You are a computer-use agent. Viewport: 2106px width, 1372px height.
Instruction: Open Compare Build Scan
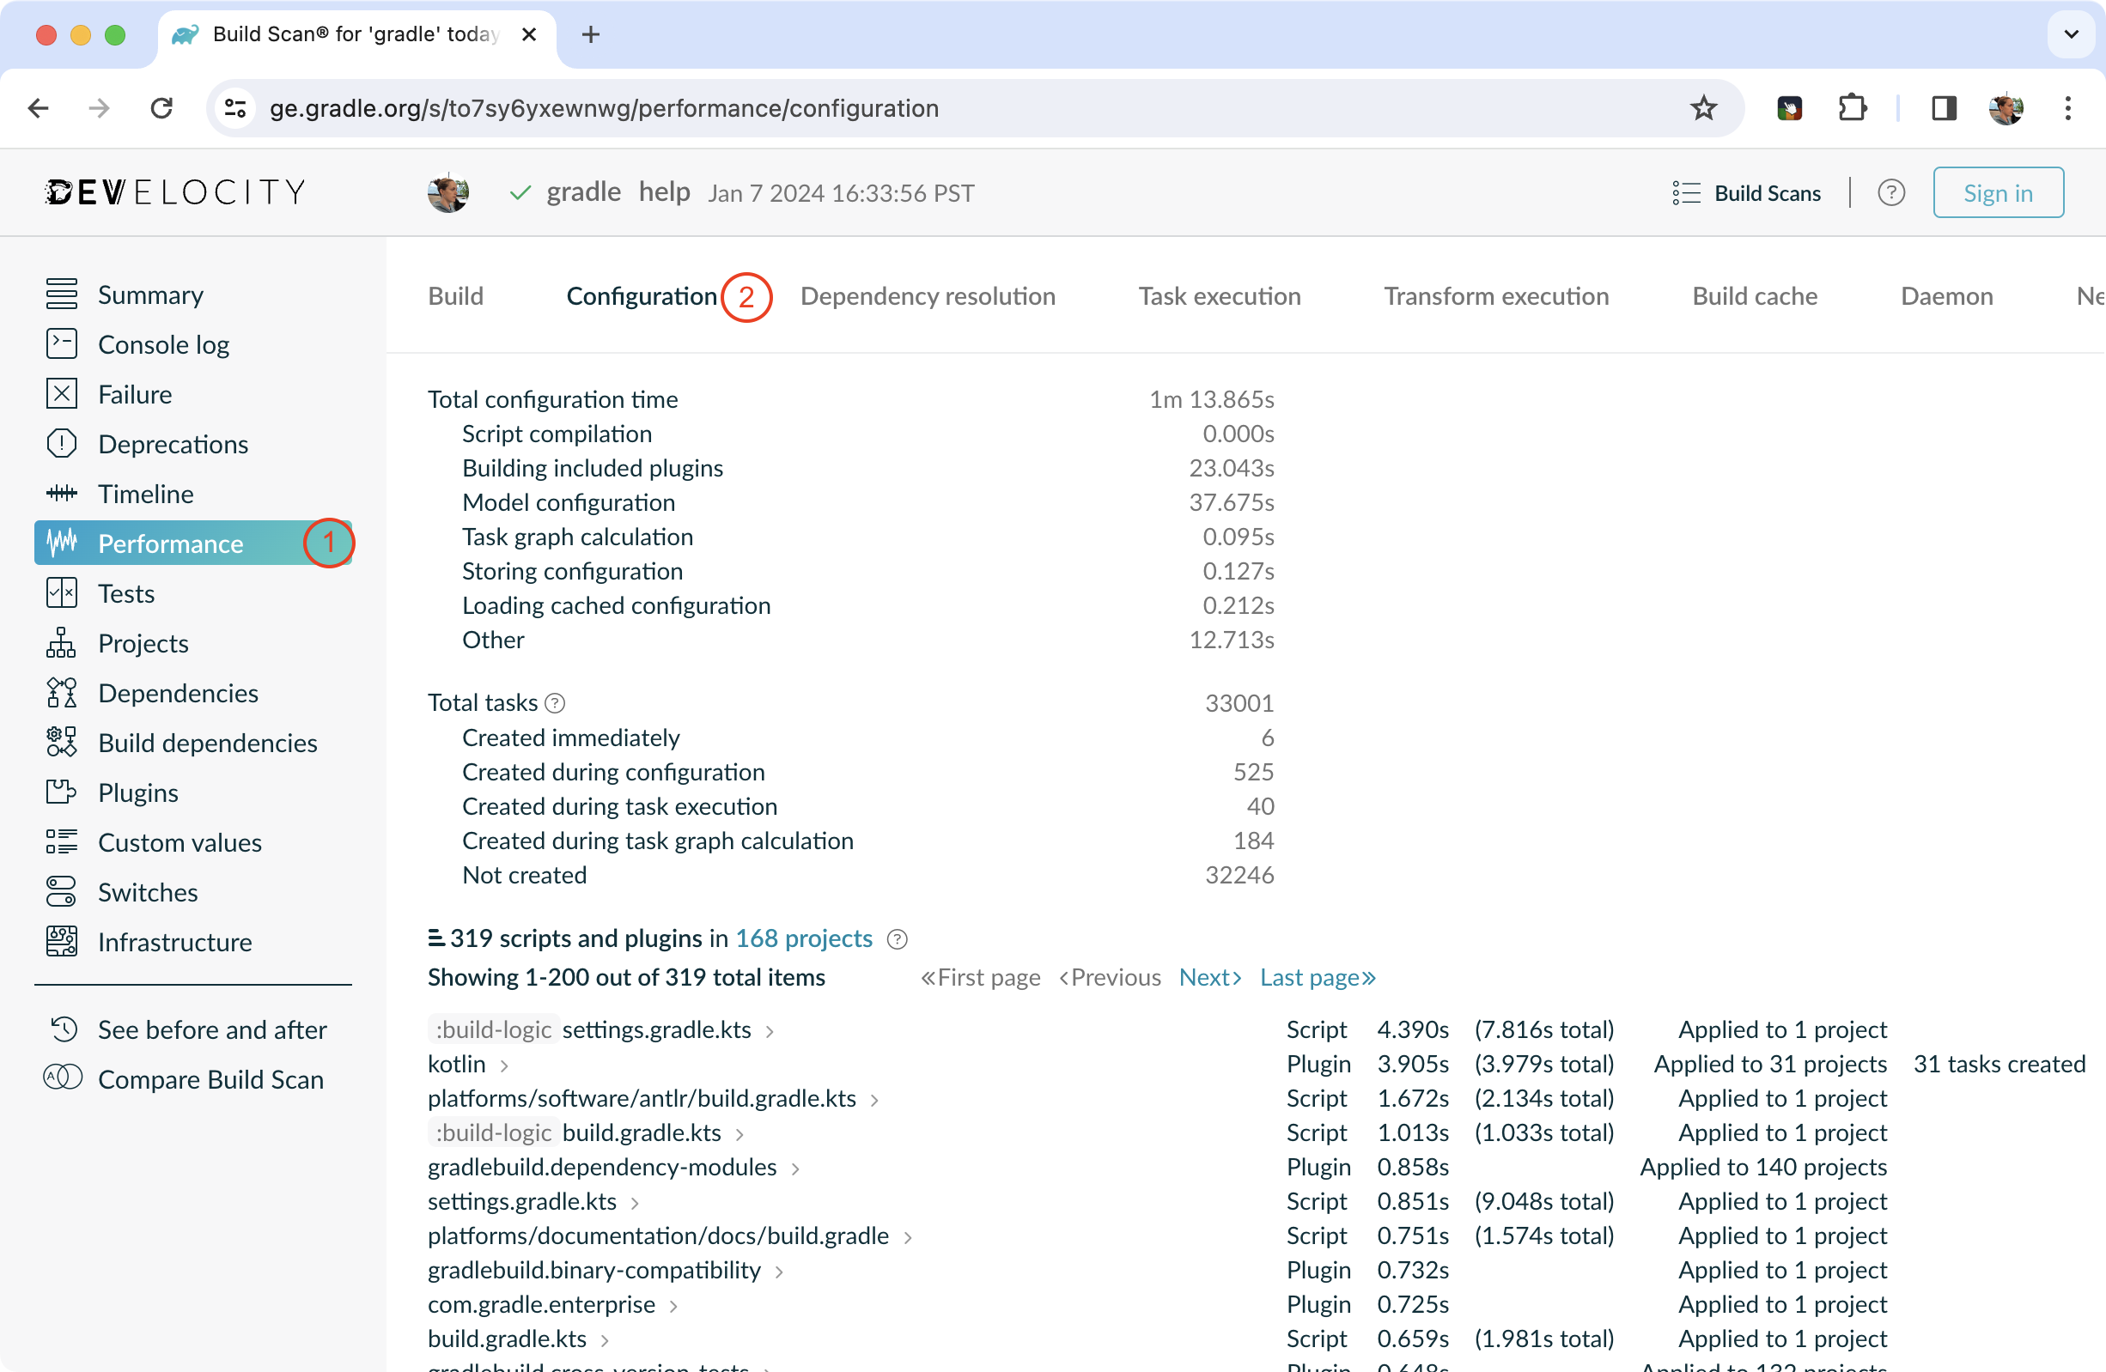point(210,1079)
